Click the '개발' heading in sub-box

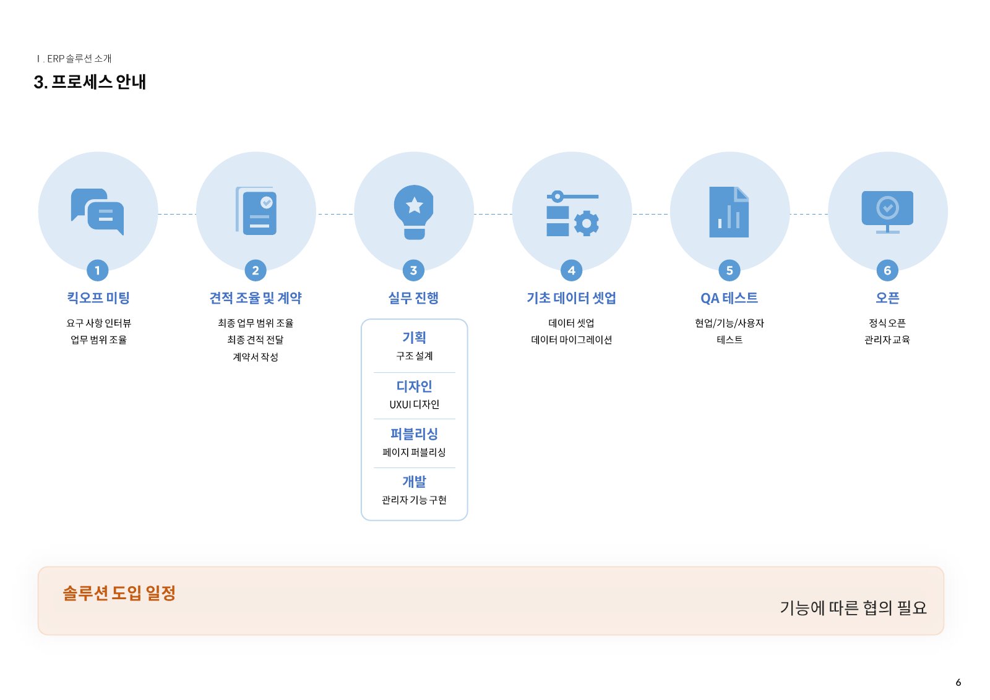coord(414,482)
